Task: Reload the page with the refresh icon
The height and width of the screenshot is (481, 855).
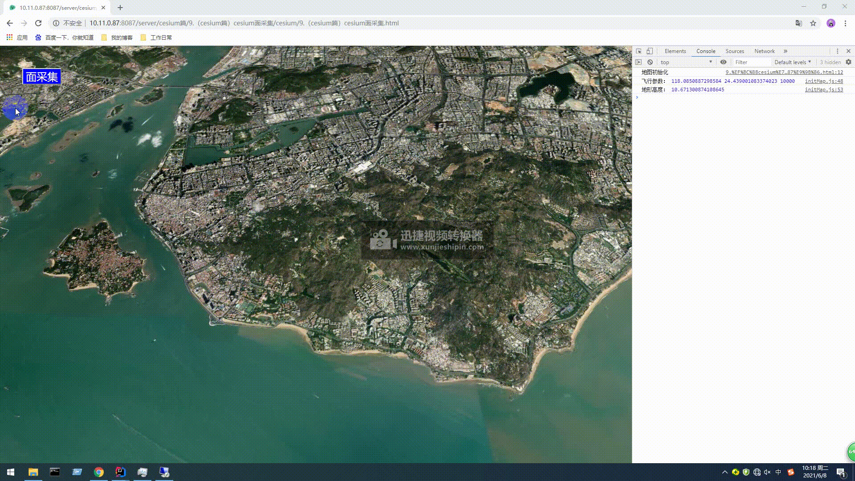Action: coord(38,23)
